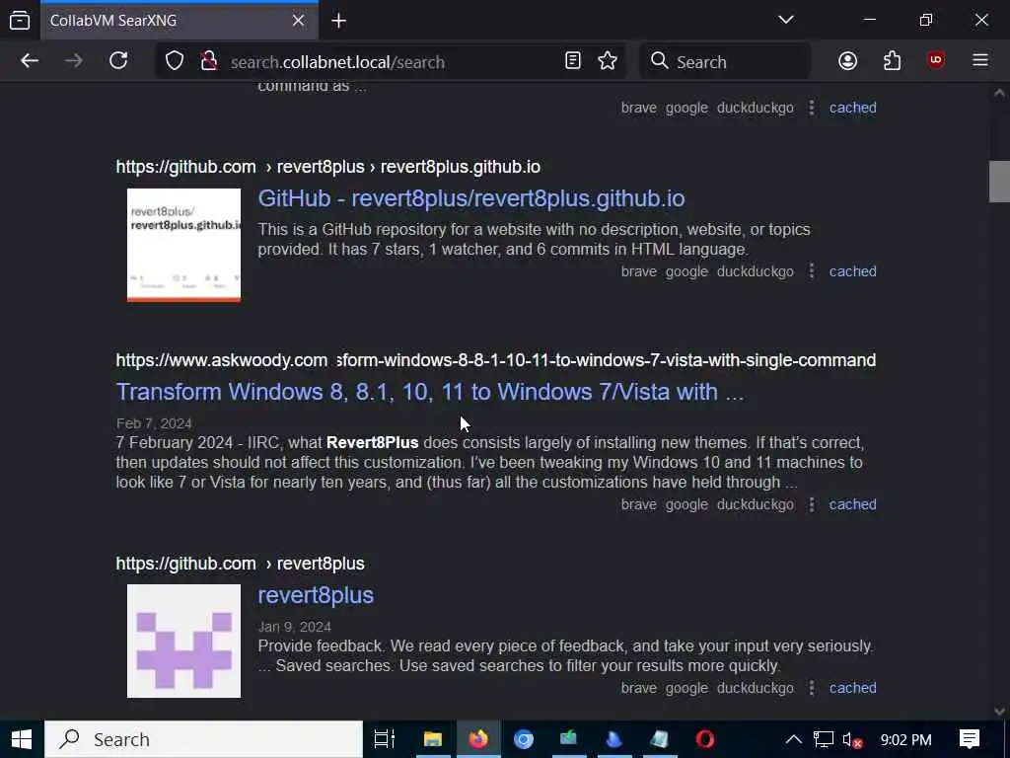Image resolution: width=1010 pixels, height=758 pixels.
Task: Open cached link under GitHub repository result
Action: pyautogui.click(x=852, y=271)
